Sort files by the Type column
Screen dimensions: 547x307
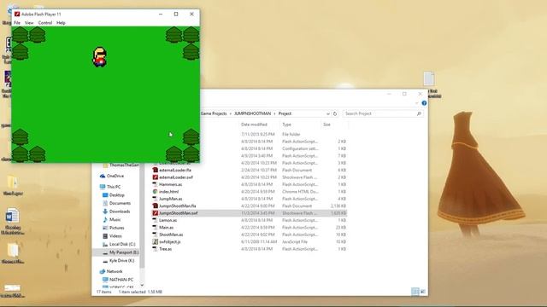point(286,125)
